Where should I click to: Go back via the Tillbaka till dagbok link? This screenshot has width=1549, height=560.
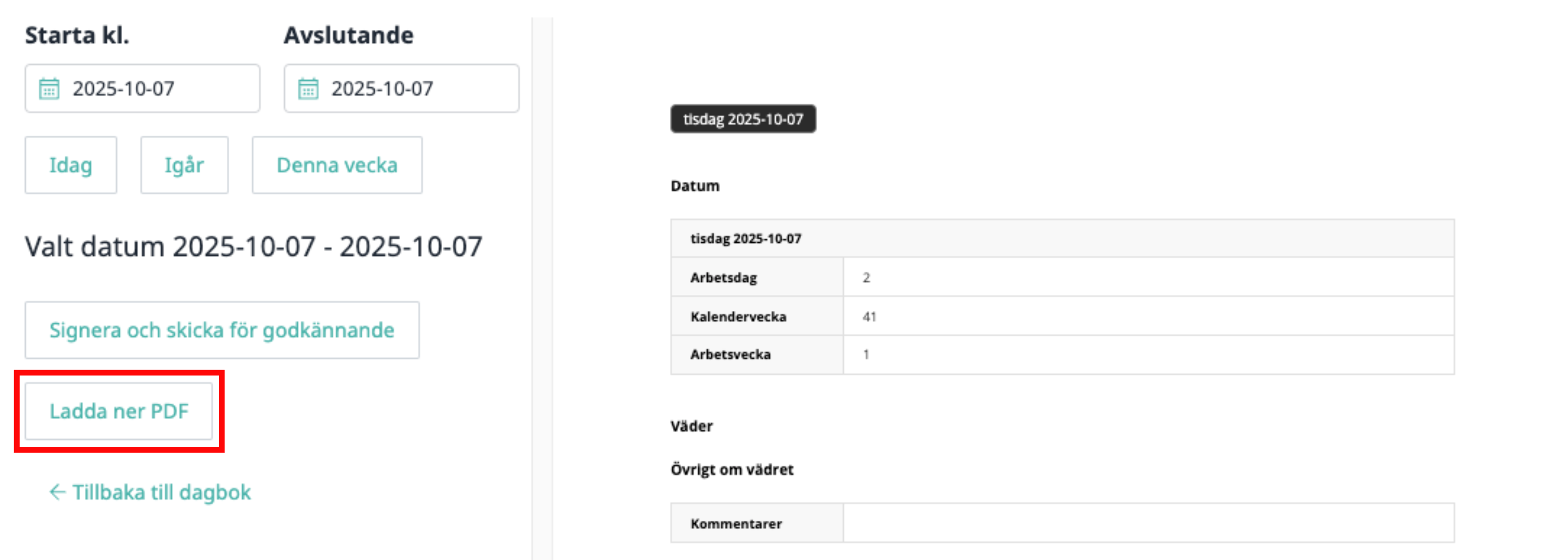coord(150,492)
